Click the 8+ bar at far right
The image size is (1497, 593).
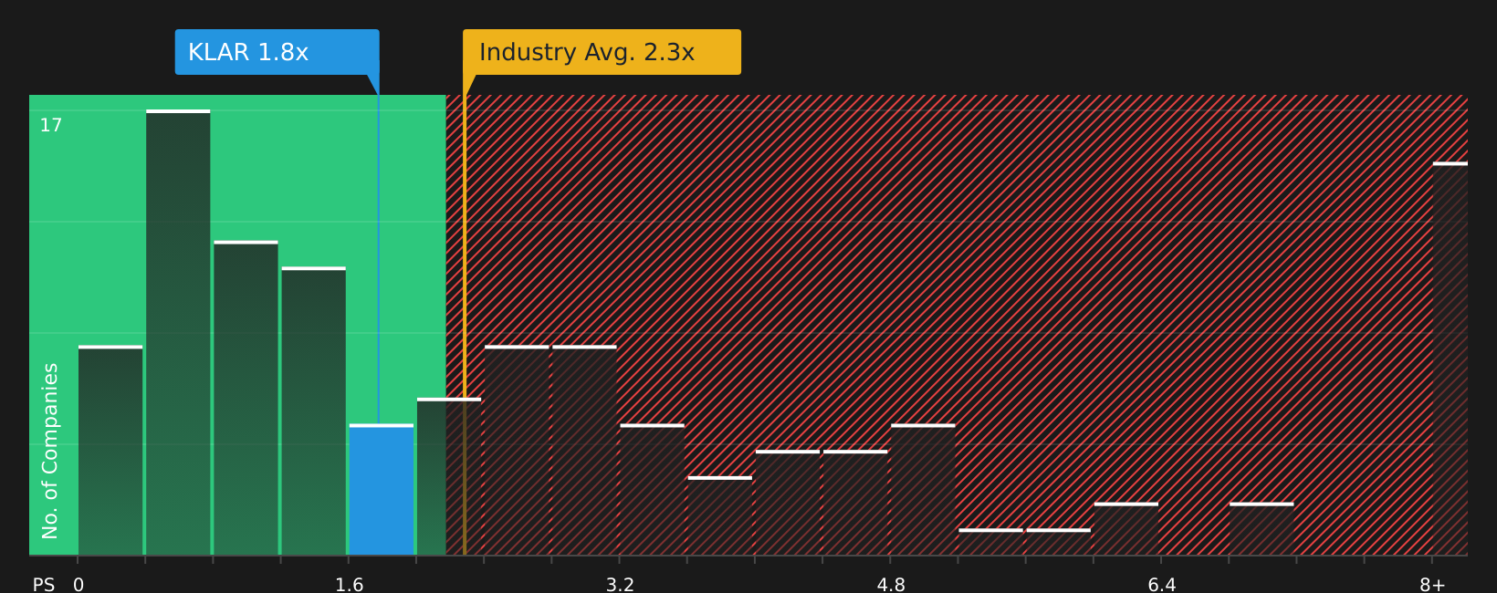[x=1450, y=359]
